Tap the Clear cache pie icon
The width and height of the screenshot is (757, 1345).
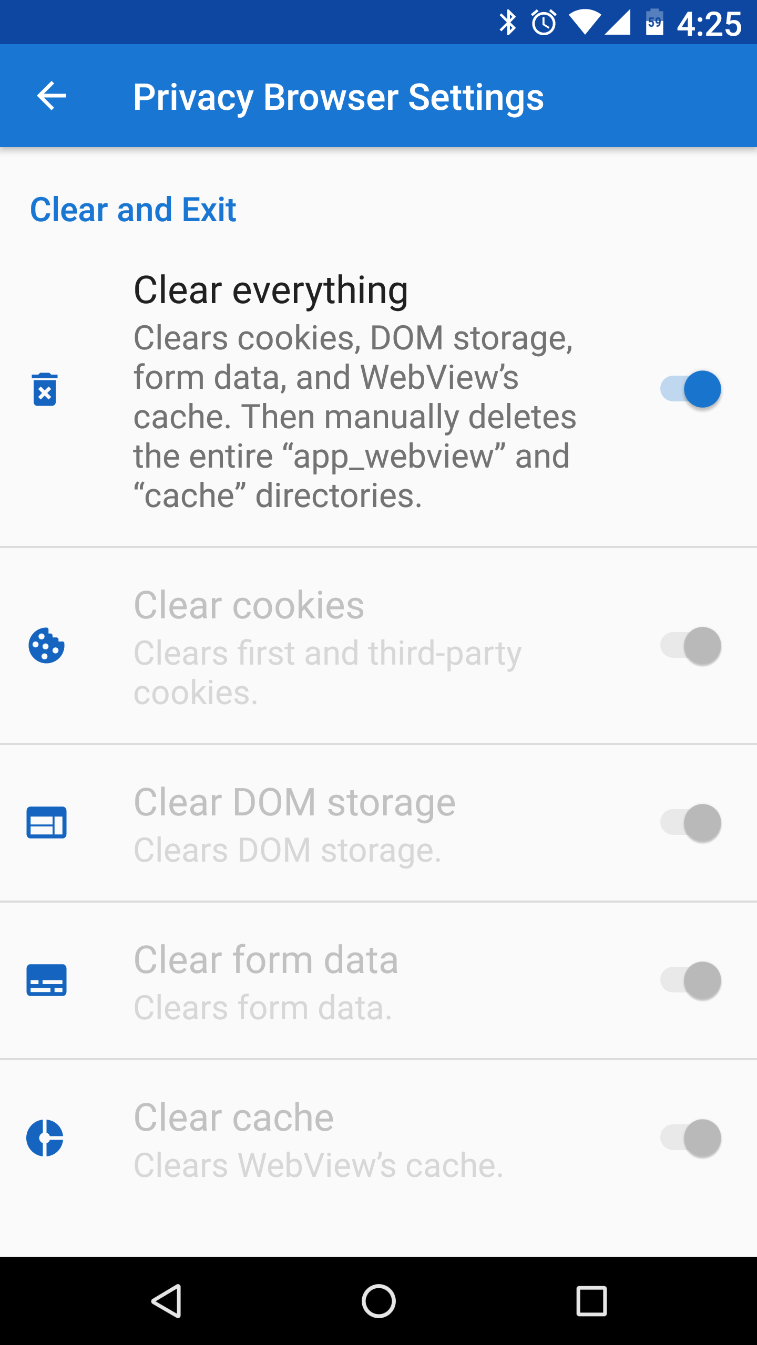[x=45, y=1137]
